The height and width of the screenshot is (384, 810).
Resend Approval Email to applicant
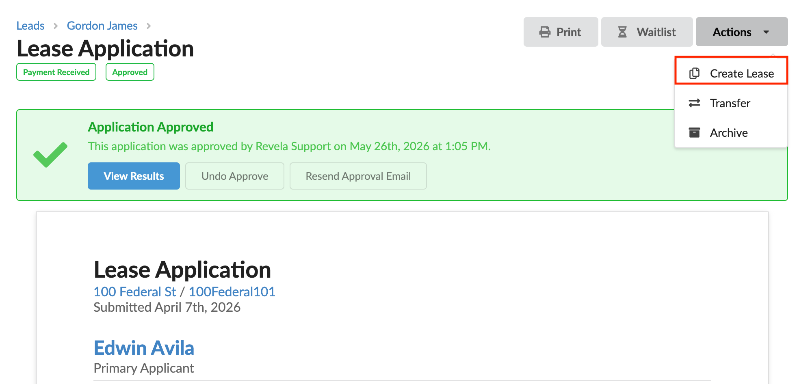point(358,176)
